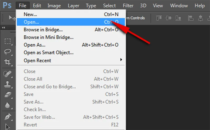This screenshot has width=210, height=130.
Task: Select the Blur tool droplet icon
Action: tap(8, 105)
